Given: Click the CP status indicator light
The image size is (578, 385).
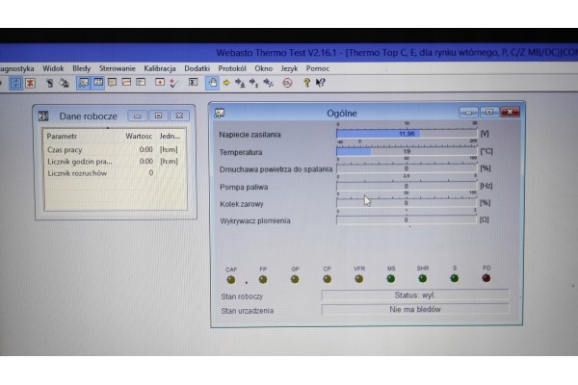Looking at the screenshot, I should coord(327,279).
